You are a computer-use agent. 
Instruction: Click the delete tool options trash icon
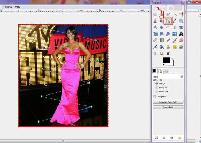172,138
